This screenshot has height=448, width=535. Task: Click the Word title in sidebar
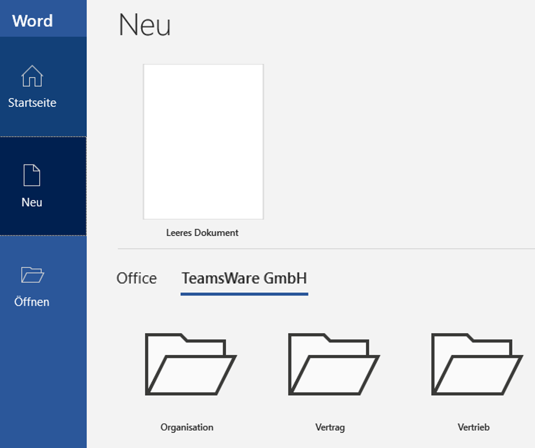point(32,21)
